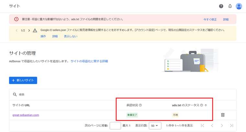This screenshot has height=132, width=246.
Task: Click 詳細 link in the sellers.json notice
Action: (x=55, y=36)
